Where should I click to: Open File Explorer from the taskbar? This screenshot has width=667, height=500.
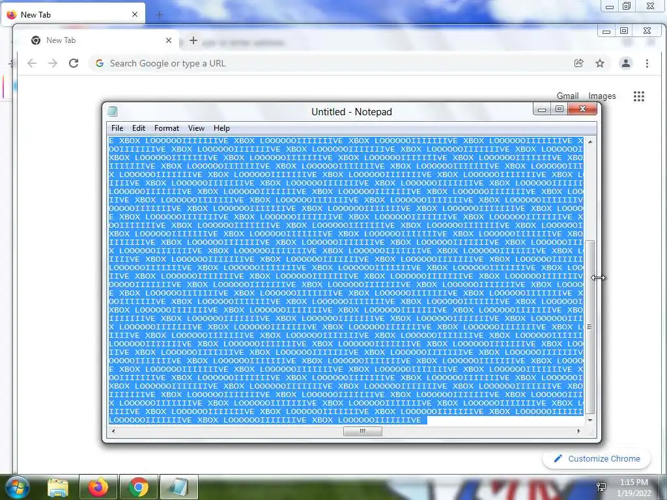57,487
